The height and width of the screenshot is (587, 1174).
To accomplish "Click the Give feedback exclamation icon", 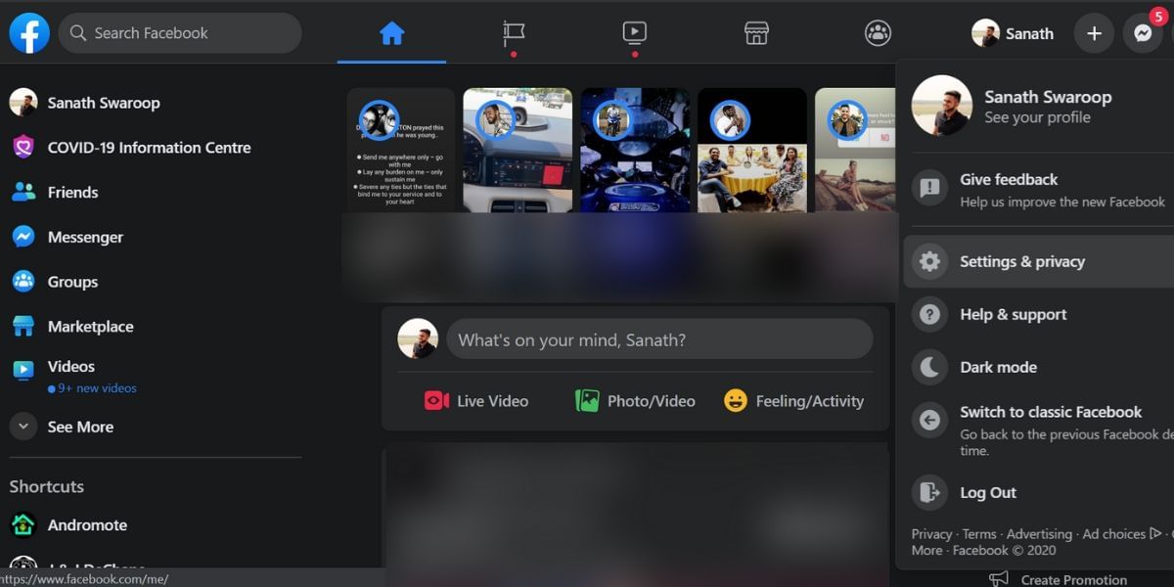I will (x=929, y=190).
